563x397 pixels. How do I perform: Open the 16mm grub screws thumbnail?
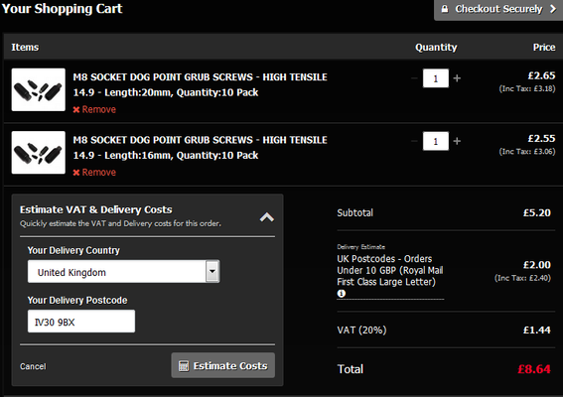click(x=39, y=153)
